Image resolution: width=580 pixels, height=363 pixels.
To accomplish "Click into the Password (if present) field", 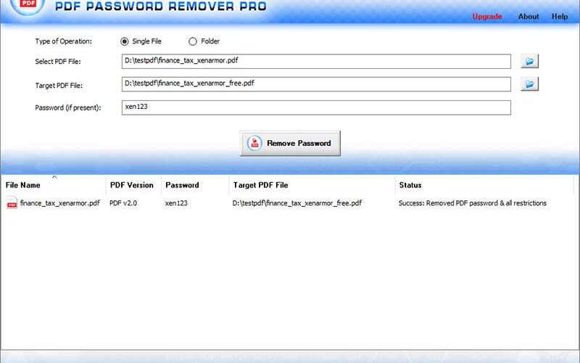I will 316,107.
